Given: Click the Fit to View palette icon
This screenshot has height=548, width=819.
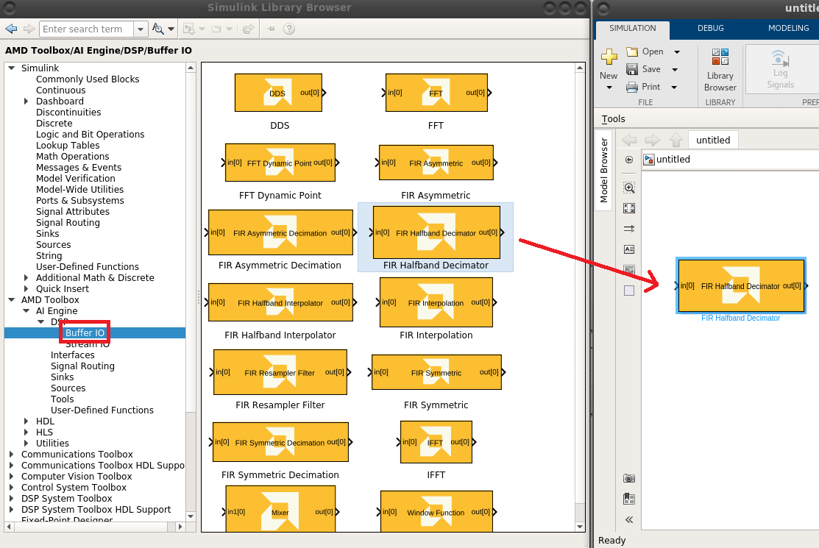Looking at the screenshot, I should click(629, 208).
